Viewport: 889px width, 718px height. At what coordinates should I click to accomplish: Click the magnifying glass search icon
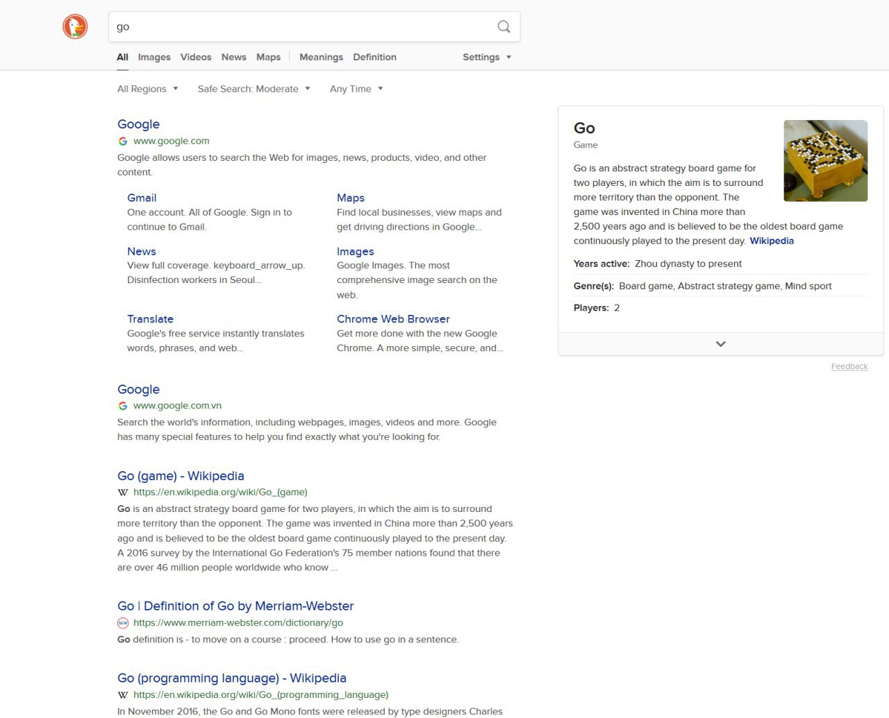pos(504,26)
